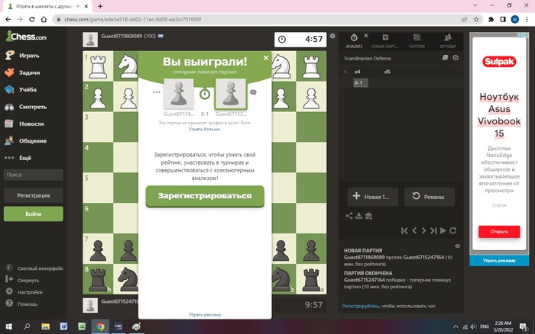This screenshot has width=535, height=334.
Task: Click the circular icon next to book icon
Action: coord(456,58)
